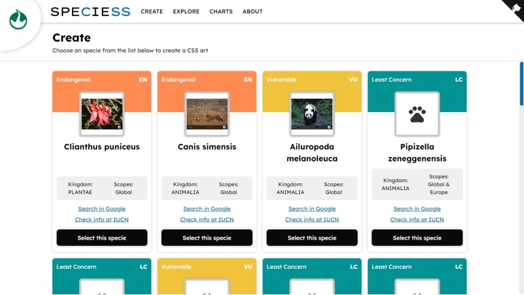
Task: Click Scopes: Global & Europe text
Action: click(x=438, y=184)
